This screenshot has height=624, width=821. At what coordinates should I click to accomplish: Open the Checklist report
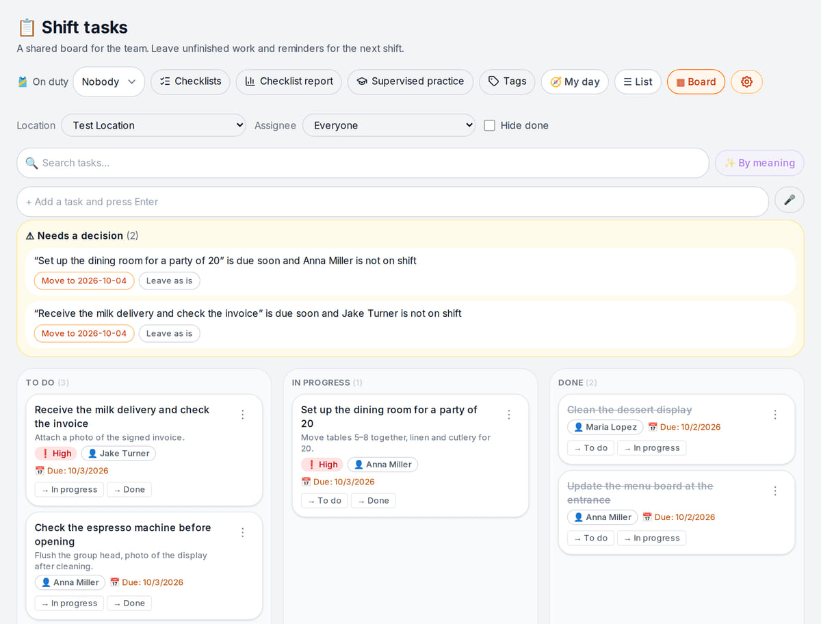pos(289,81)
